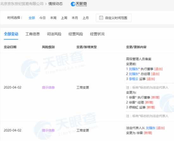This screenshot has width=174, height=141.
Task: Select 今日 time filter
Action: (42, 18)
